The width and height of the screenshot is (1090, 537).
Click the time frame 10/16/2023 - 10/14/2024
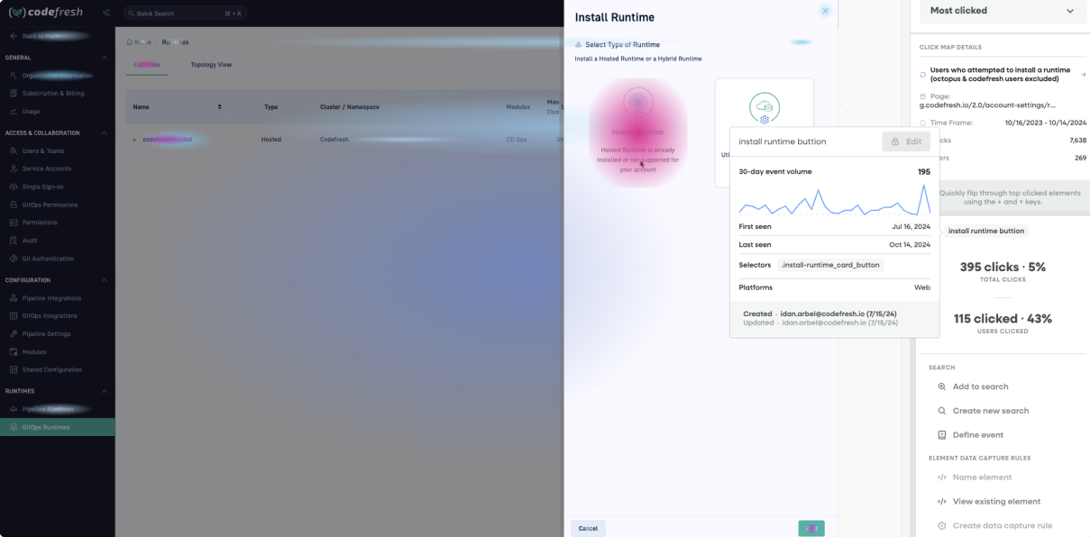1046,123
